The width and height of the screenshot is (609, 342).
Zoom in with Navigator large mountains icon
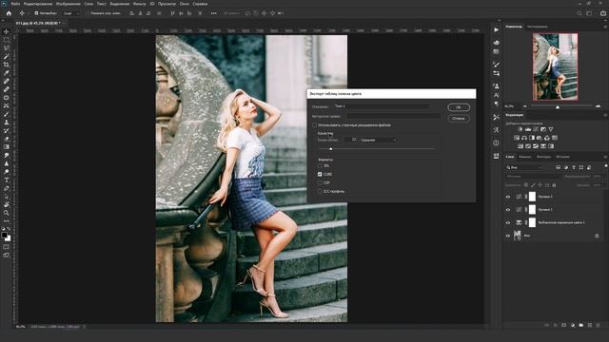(598, 105)
